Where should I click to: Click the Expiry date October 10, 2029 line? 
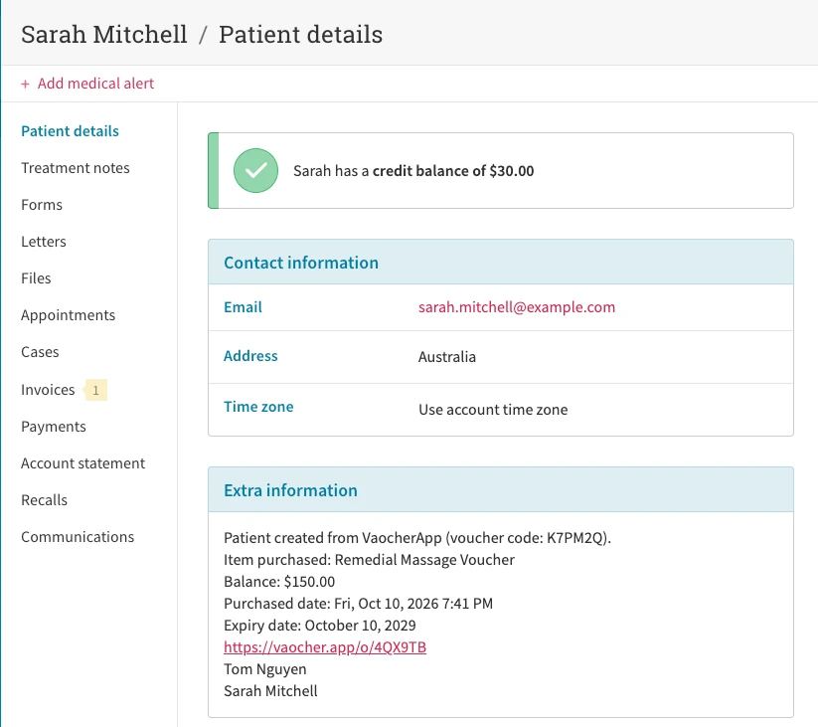[x=320, y=626]
